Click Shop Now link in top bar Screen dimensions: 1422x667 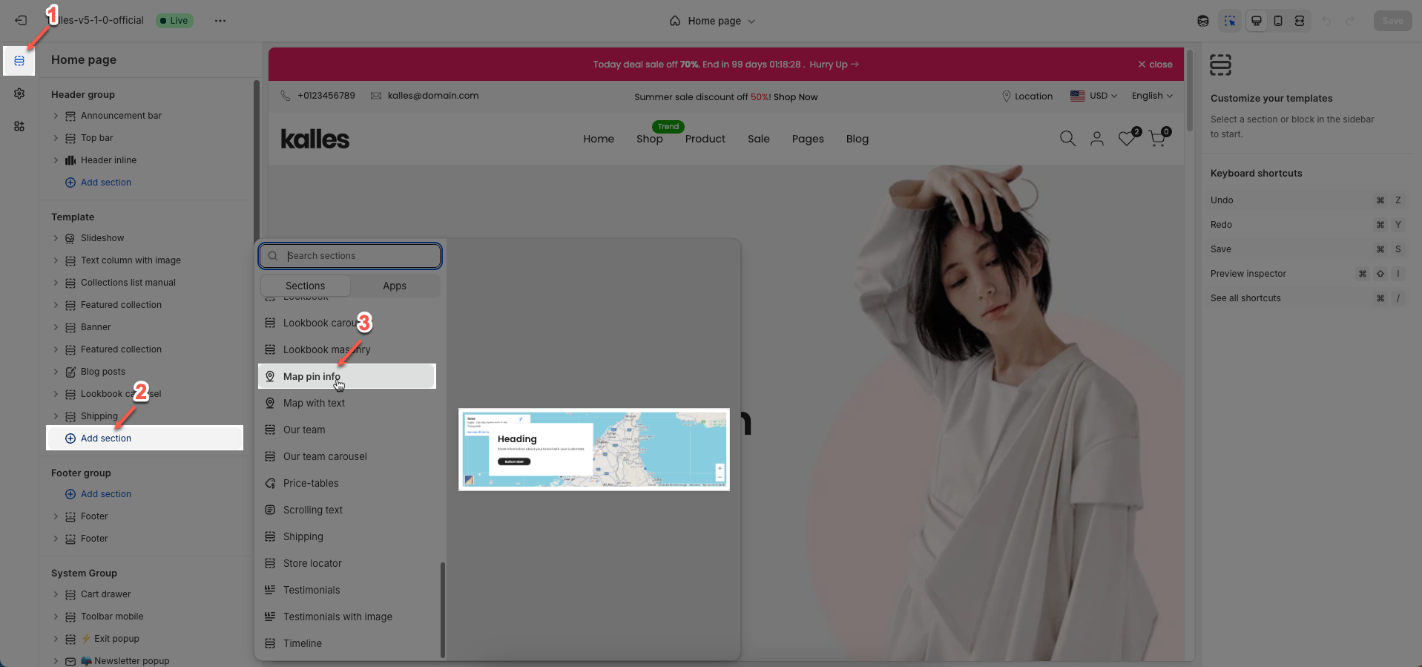pos(795,97)
